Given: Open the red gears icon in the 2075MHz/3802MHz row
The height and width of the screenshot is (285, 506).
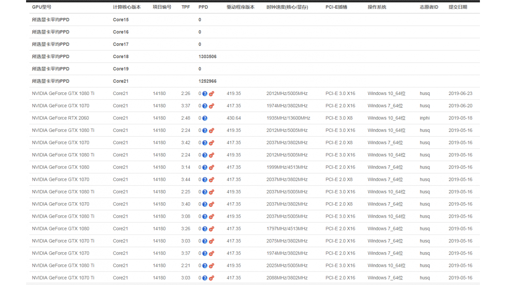Looking at the screenshot, I should click(x=211, y=241).
